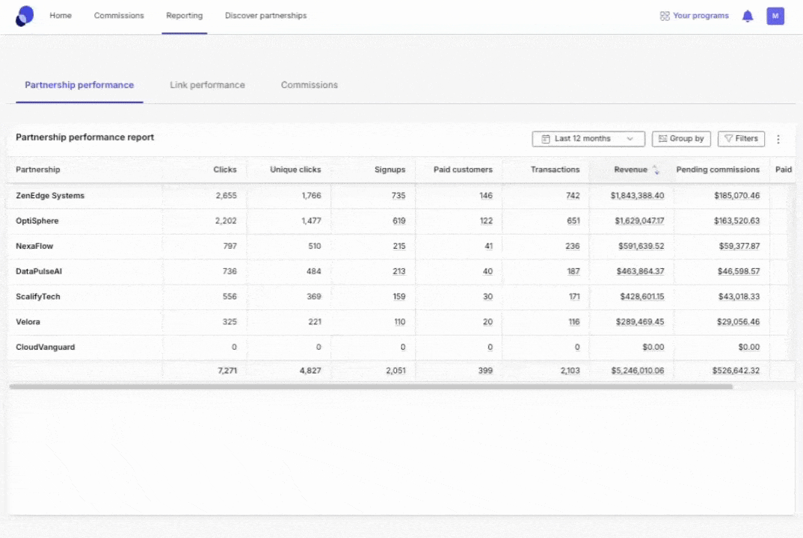Viewport: 803px width, 538px height.
Task: Click ScalifyTech revenue $428,601.15
Action: [x=642, y=297]
